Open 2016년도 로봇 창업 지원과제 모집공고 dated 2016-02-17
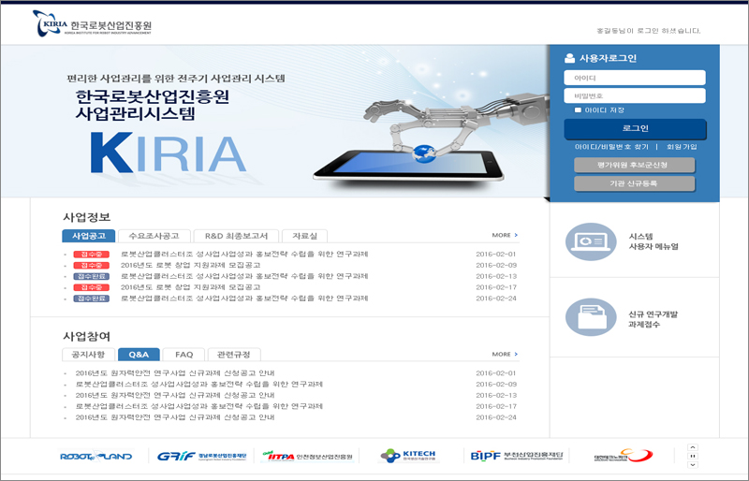This screenshot has width=749, height=481. click(x=190, y=287)
